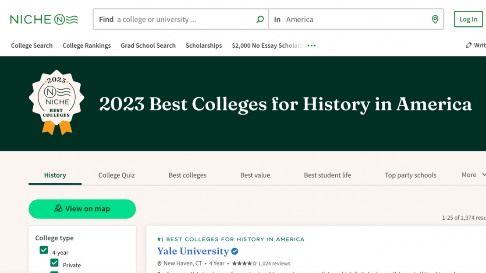Open College Rankings in the navigation bar
The width and height of the screenshot is (486, 273).
[x=86, y=45]
